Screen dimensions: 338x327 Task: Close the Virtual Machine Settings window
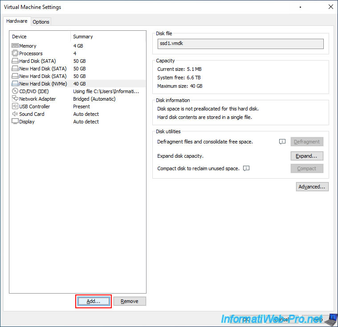tap(330, 7)
